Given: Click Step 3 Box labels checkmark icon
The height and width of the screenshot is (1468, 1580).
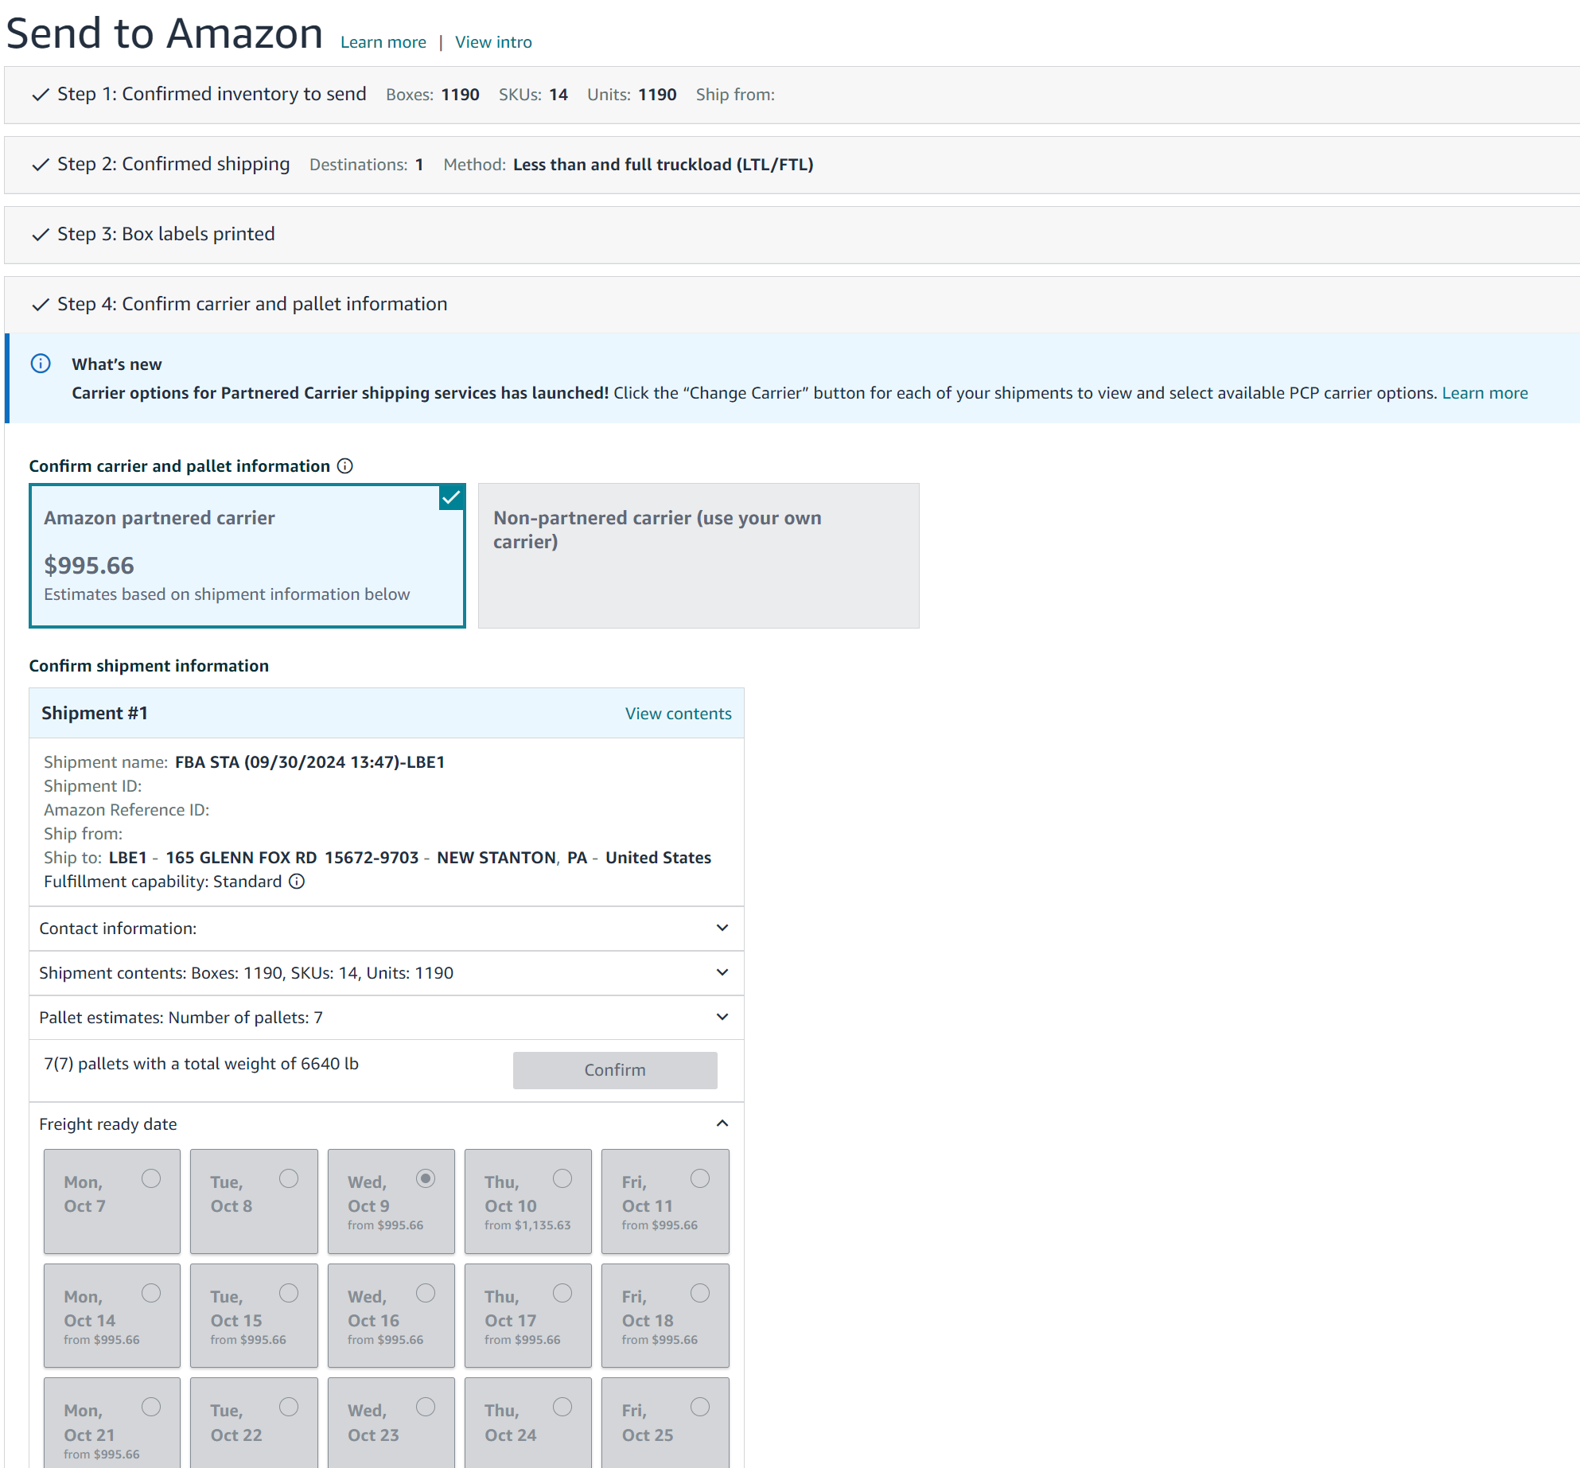Looking at the screenshot, I should (41, 235).
